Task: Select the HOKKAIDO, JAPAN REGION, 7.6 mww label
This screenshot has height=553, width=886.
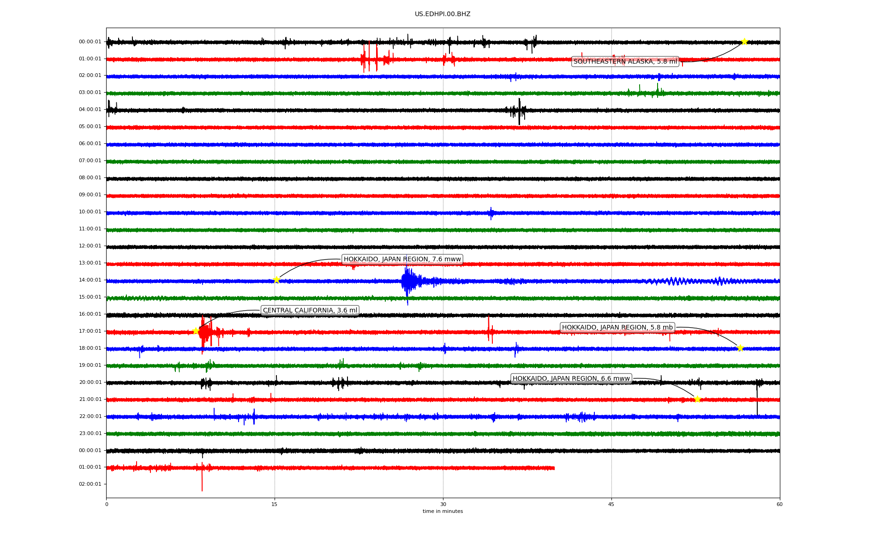Action: (x=402, y=259)
